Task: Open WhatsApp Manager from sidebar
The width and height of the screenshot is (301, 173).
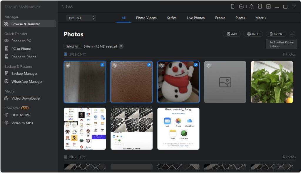Action: point(27,82)
